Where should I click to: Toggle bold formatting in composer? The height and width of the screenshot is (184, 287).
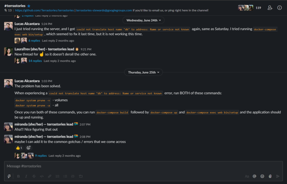(x=18, y=176)
